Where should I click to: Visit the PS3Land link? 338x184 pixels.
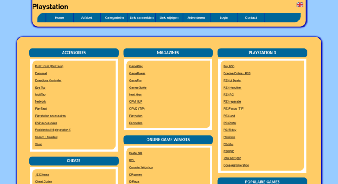point(229,116)
